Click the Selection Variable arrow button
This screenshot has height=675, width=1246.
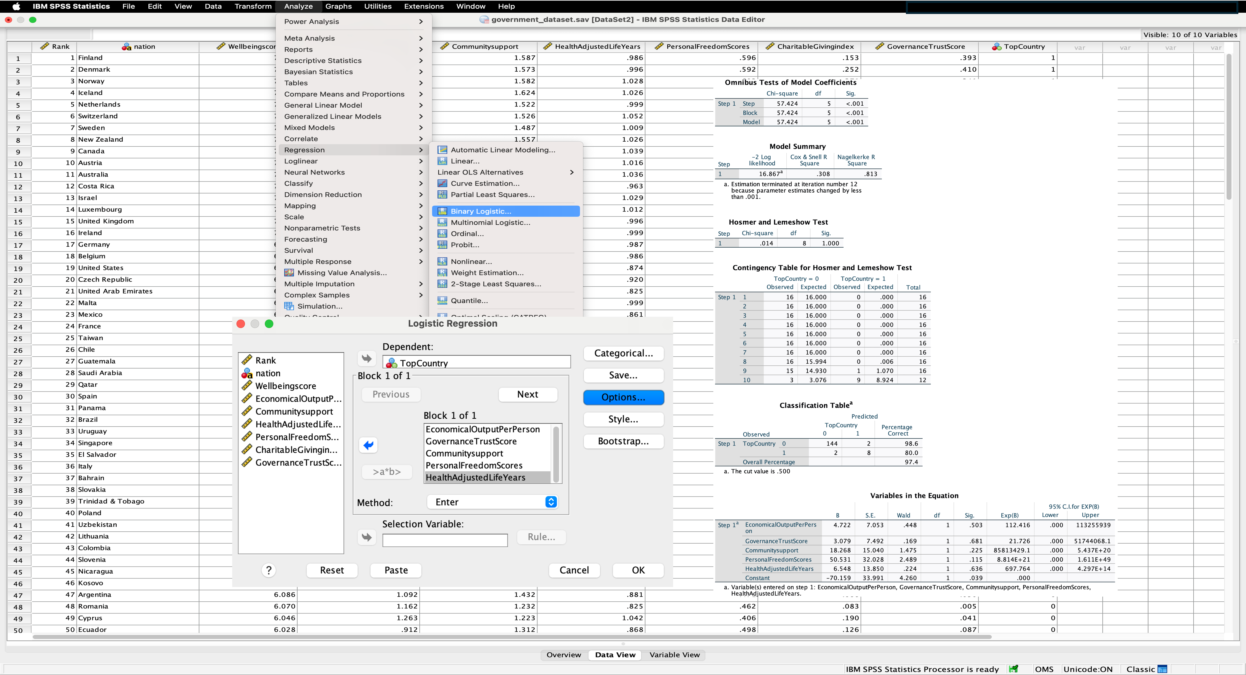pyautogui.click(x=367, y=537)
